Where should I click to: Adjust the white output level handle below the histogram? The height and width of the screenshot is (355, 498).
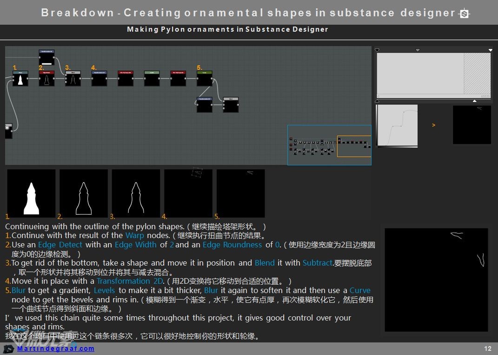pos(474,101)
